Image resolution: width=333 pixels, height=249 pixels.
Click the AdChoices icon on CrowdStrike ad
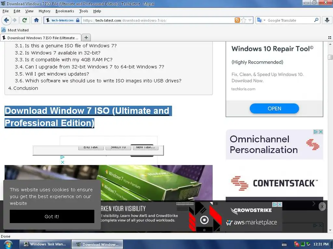[275, 204]
